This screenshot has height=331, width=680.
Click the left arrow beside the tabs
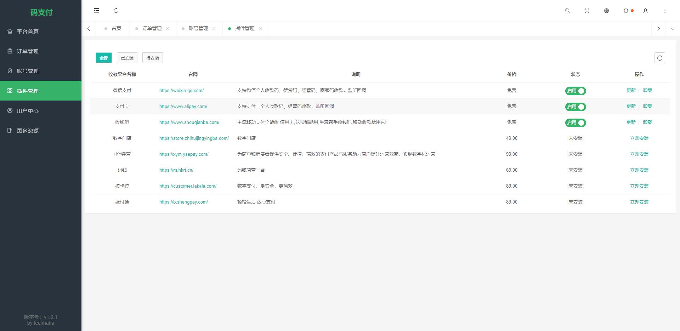tap(89, 29)
